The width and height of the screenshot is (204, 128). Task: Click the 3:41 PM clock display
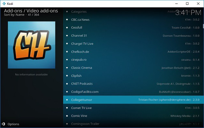pos(188,13)
